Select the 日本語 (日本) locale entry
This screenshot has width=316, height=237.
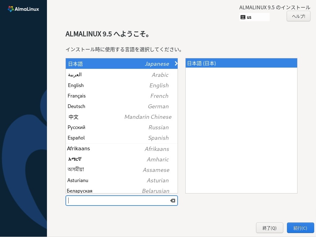point(241,63)
